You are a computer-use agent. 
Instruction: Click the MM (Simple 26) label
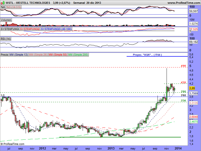[38, 55]
